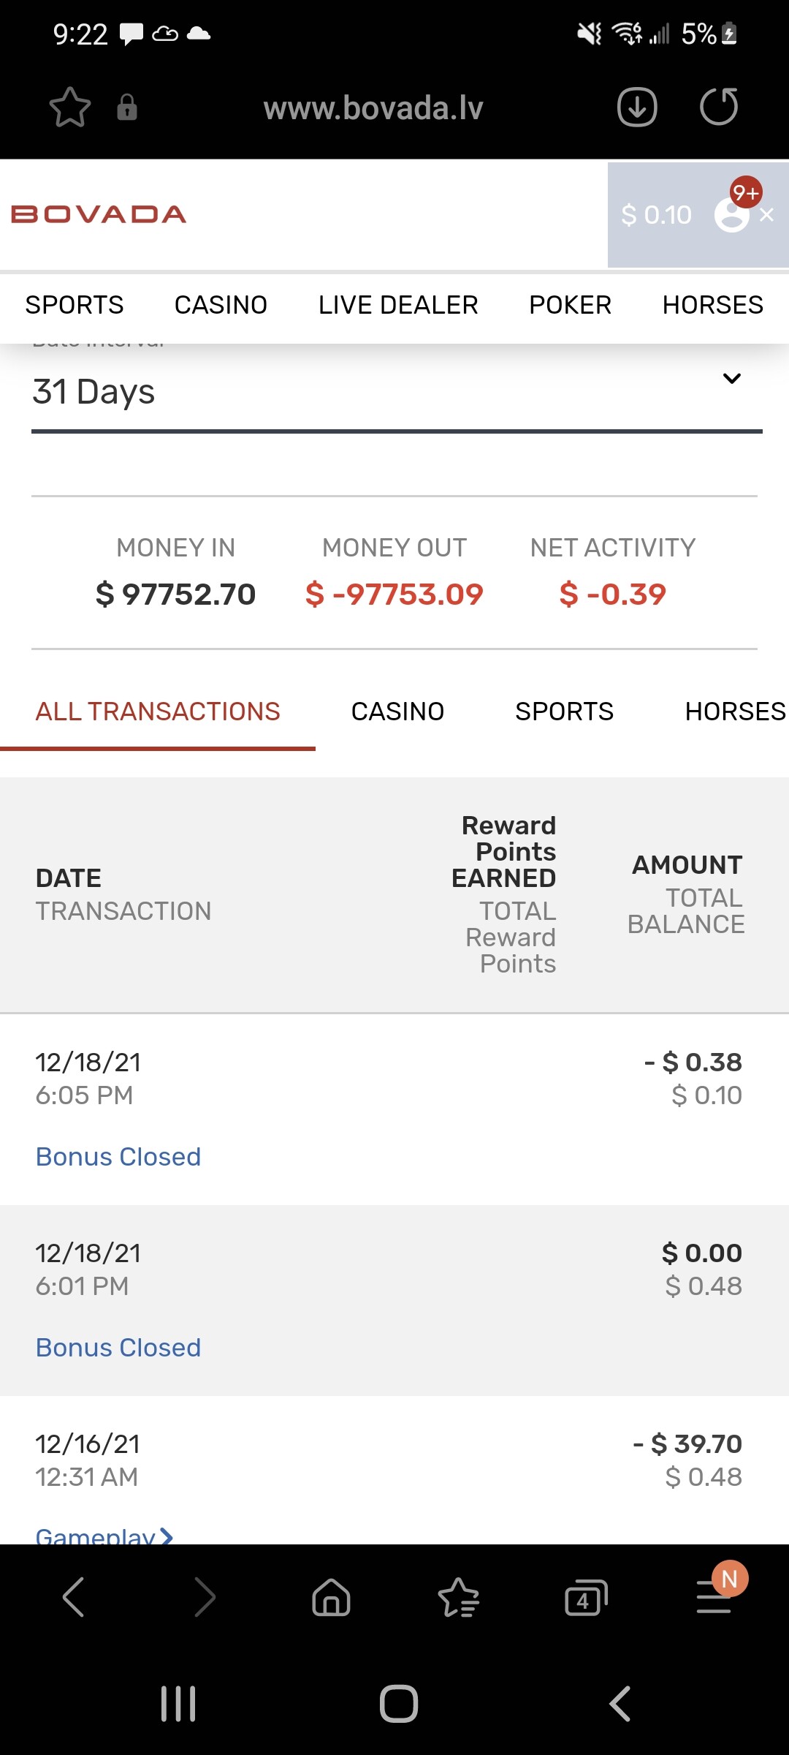Tap the browser home icon
Screen dimensions: 789x1755
(x=331, y=1598)
